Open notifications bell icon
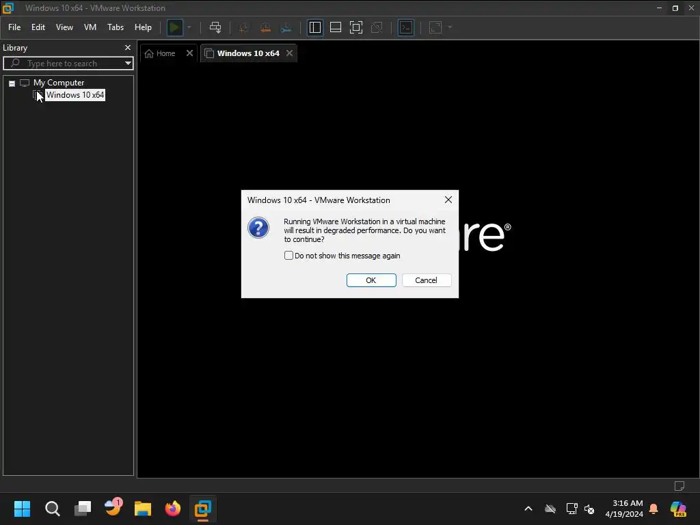The width and height of the screenshot is (700, 525). tap(654, 509)
